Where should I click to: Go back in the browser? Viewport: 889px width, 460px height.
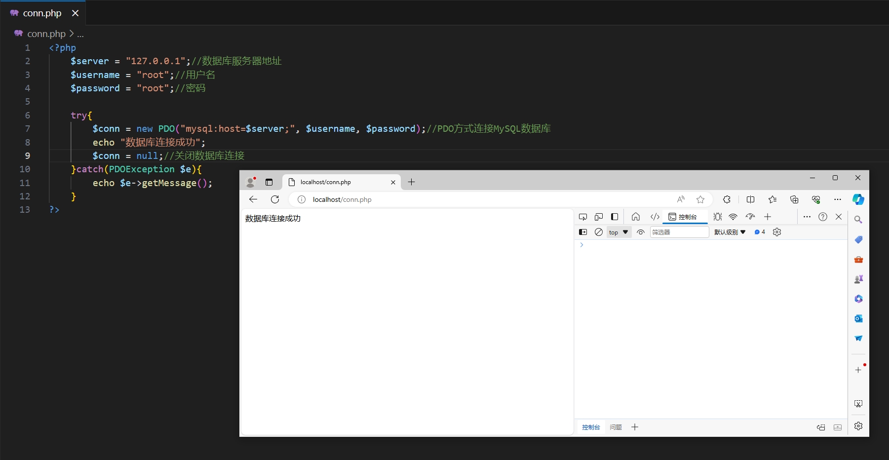(253, 199)
